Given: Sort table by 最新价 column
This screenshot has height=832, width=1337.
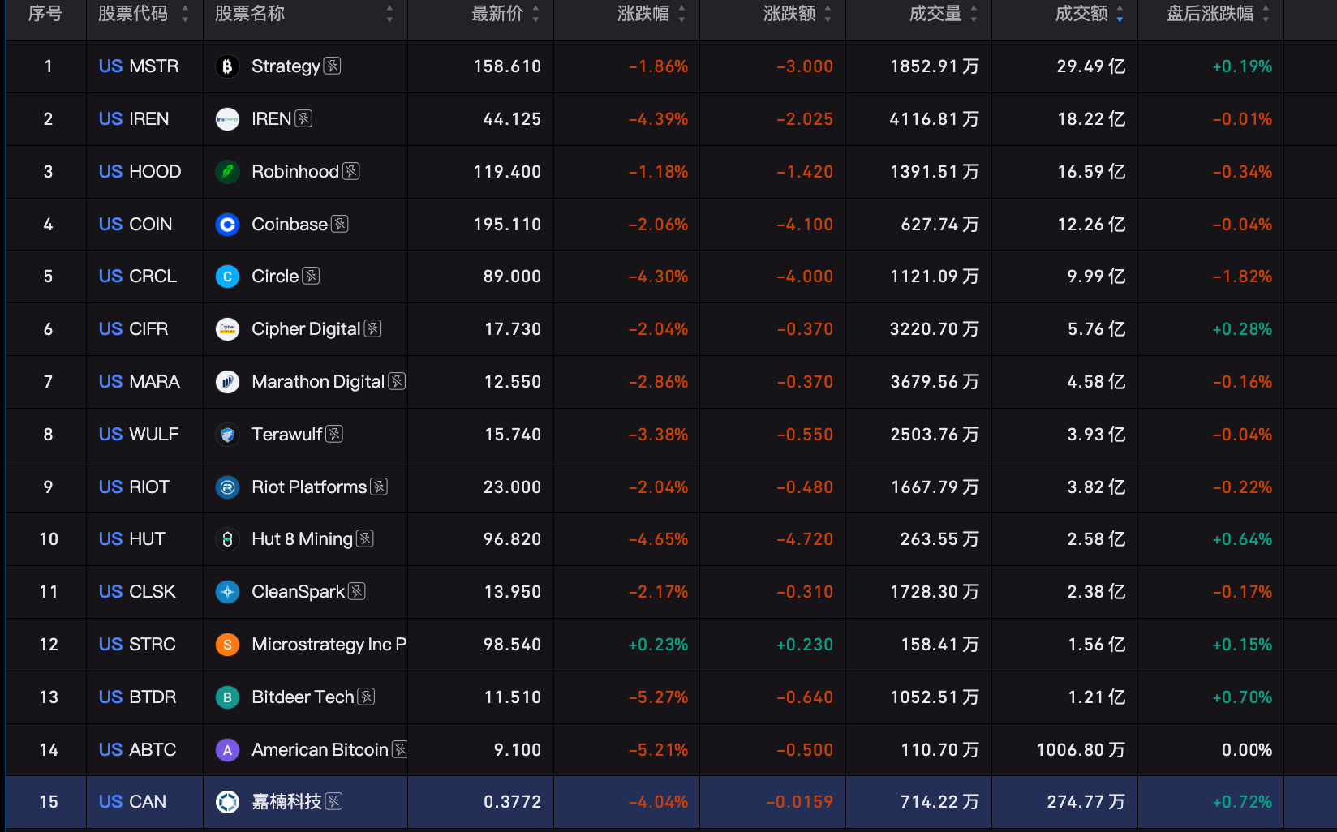Looking at the screenshot, I should pos(505,14).
